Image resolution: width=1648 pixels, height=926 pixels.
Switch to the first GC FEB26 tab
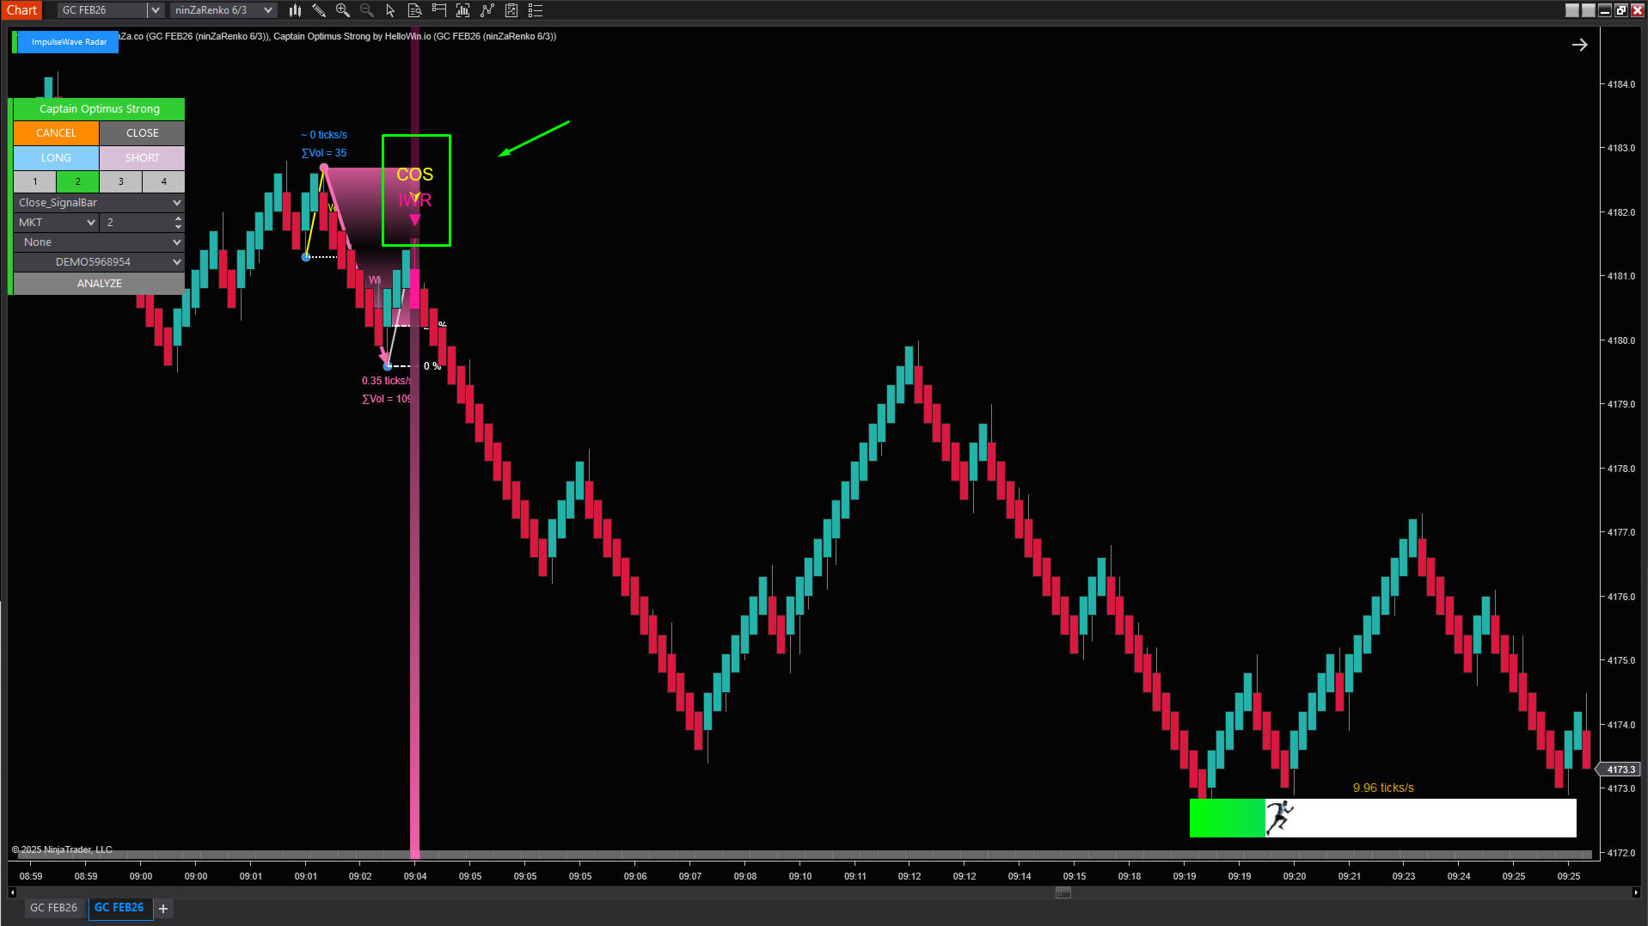tap(53, 908)
